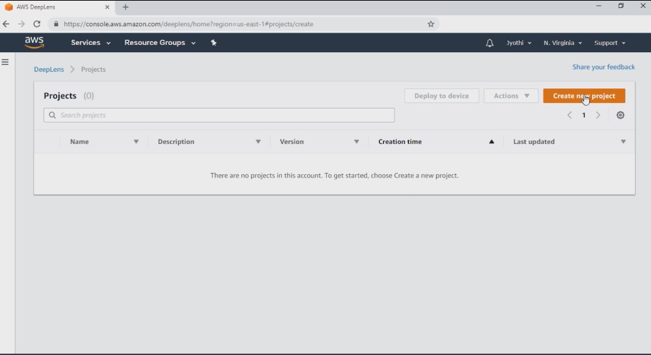Image resolution: width=651 pixels, height=355 pixels.
Task: Open the Support menu
Action: click(609, 43)
